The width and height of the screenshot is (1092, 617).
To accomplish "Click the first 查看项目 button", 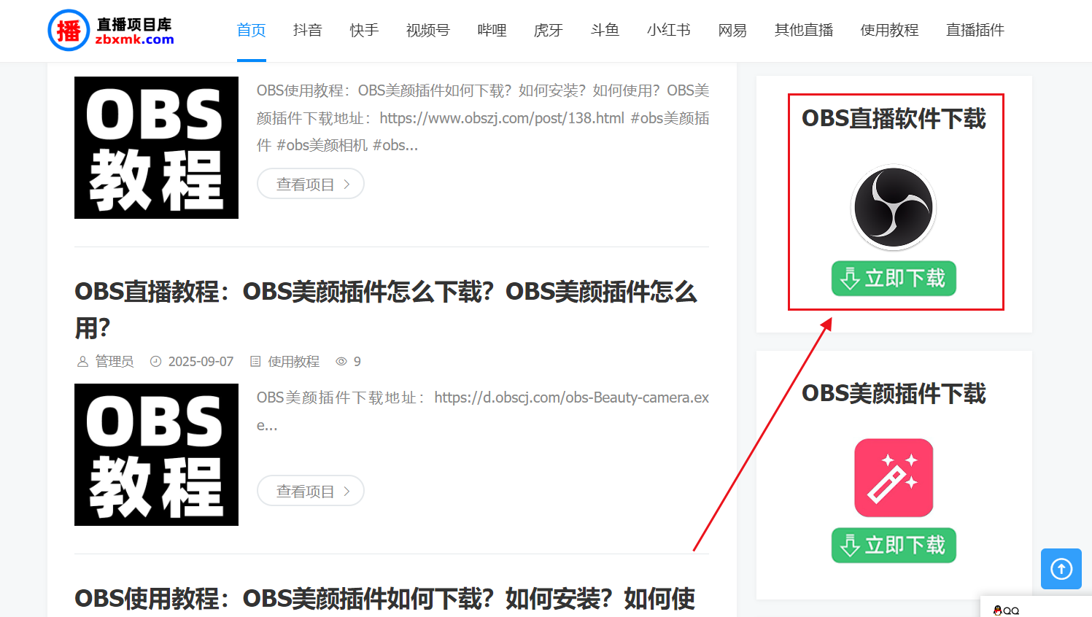I will 310,184.
